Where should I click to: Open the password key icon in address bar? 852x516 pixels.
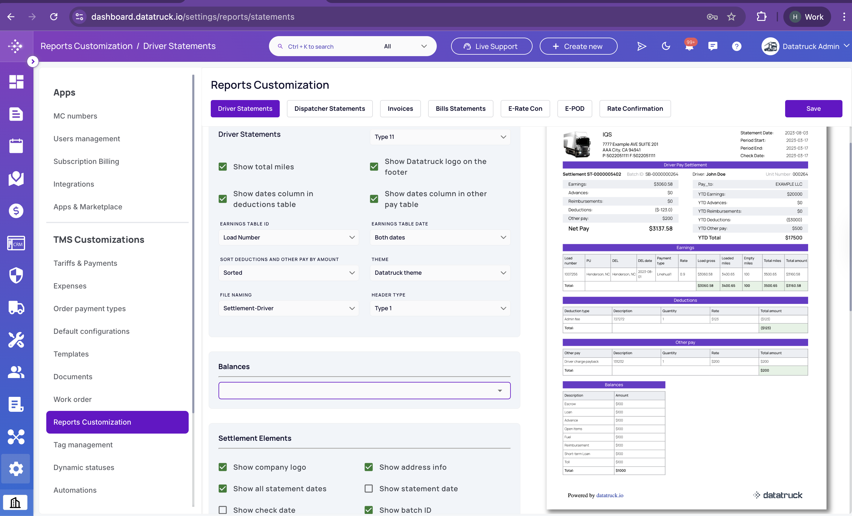pyautogui.click(x=712, y=17)
